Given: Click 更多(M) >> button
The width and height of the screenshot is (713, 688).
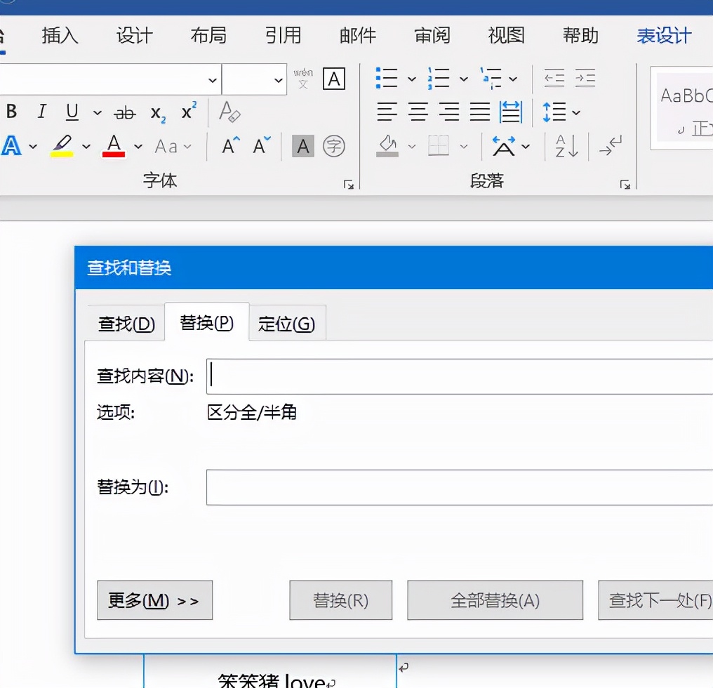Looking at the screenshot, I should pos(155,600).
